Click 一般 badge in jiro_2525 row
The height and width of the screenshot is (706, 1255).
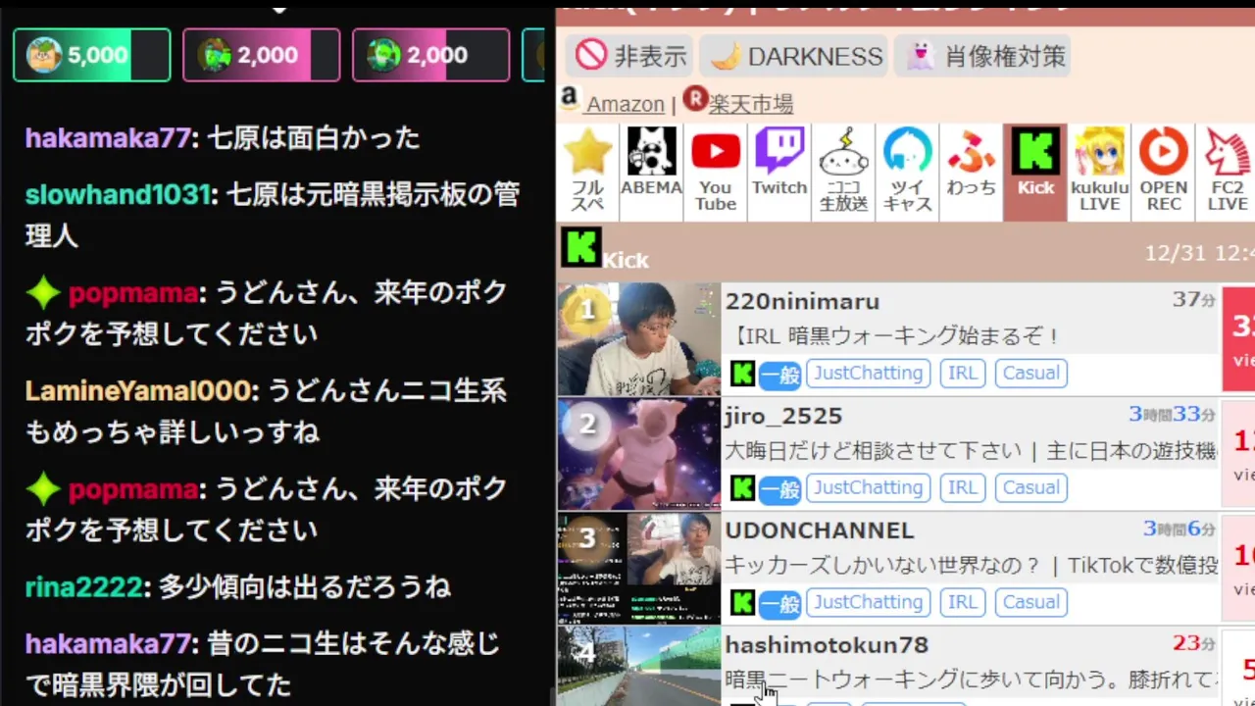(780, 489)
